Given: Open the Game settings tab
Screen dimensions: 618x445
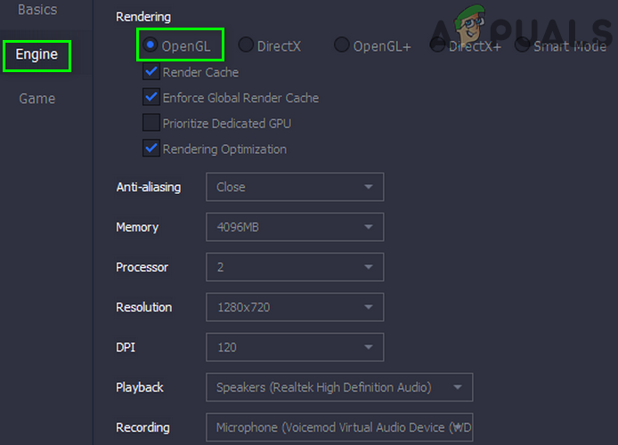Looking at the screenshot, I should click(x=37, y=99).
